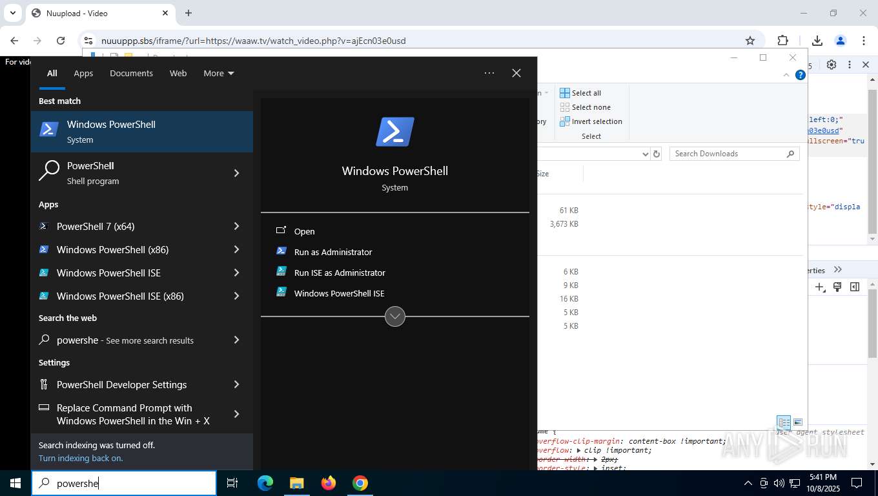Switch to the Documents search tab
This screenshot has width=878, height=496.
click(x=131, y=73)
